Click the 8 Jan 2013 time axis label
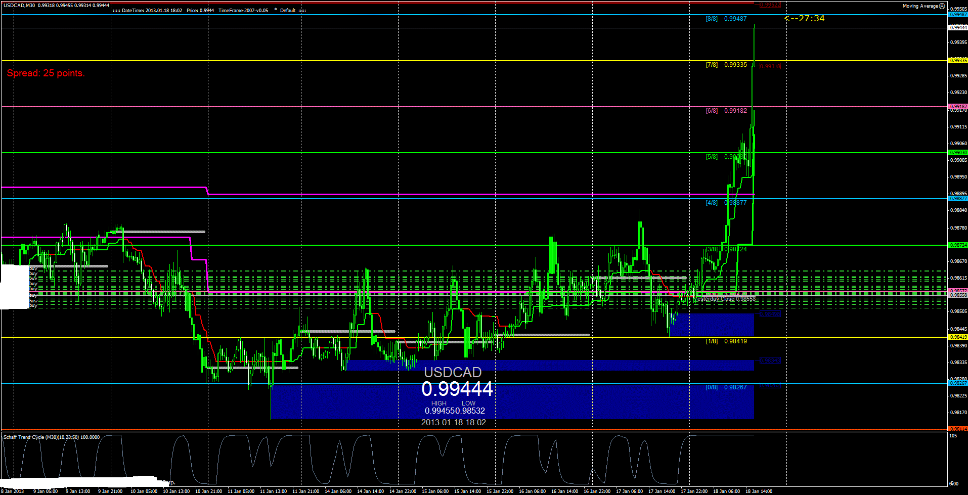Viewport: 968px width, 495px height. (x=13, y=491)
